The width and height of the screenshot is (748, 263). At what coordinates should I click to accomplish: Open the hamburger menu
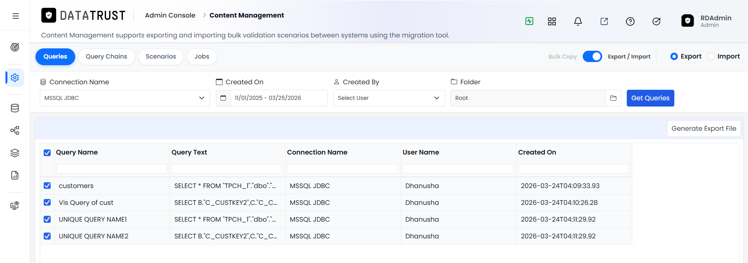[x=16, y=16]
